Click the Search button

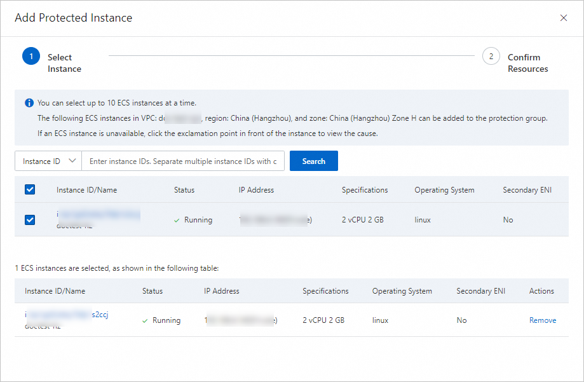(313, 161)
